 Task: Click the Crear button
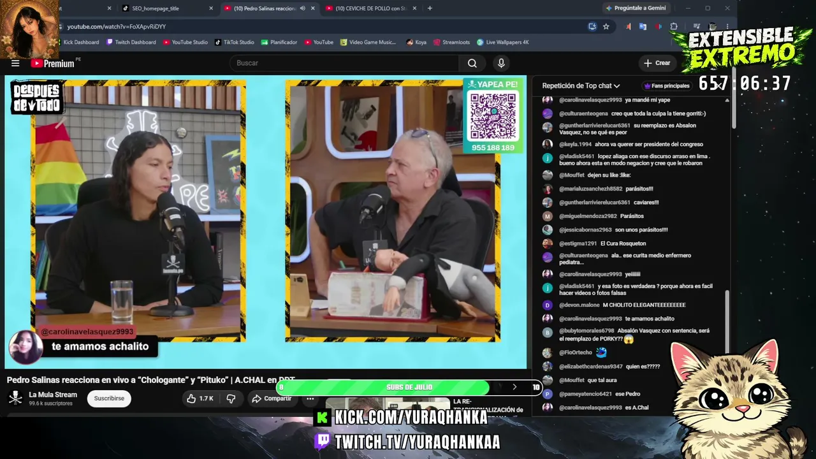click(x=657, y=63)
